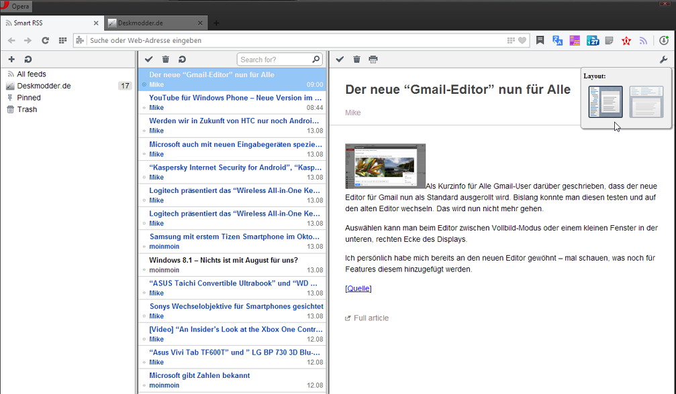This screenshot has width=676, height=394.
Task: Choose the vertical three-column layout option
Action: (x=606, y=102)
